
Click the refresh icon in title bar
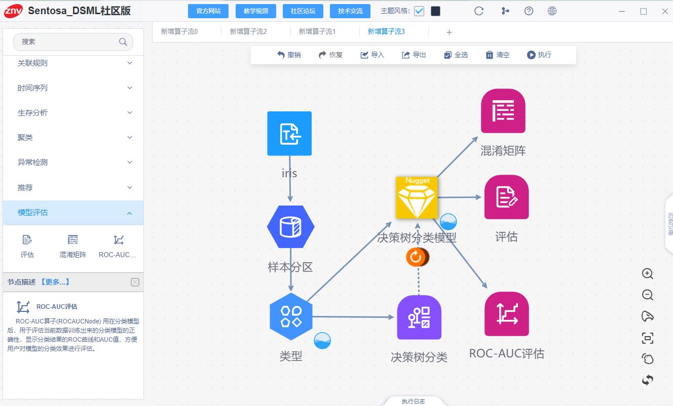coord(479,11)
